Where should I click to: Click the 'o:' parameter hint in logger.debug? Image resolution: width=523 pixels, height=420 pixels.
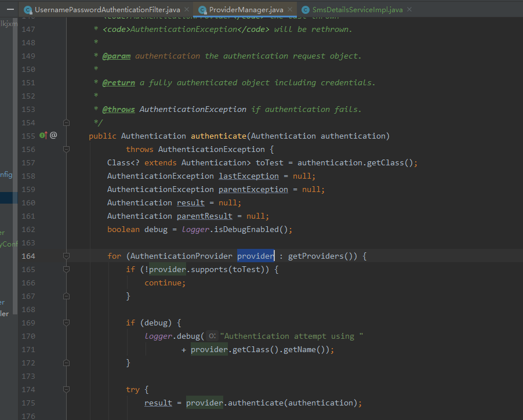click(212, 336)
